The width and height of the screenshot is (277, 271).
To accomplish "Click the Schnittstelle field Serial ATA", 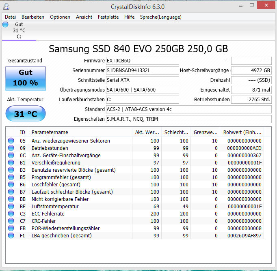I will (x=143, y=80).
